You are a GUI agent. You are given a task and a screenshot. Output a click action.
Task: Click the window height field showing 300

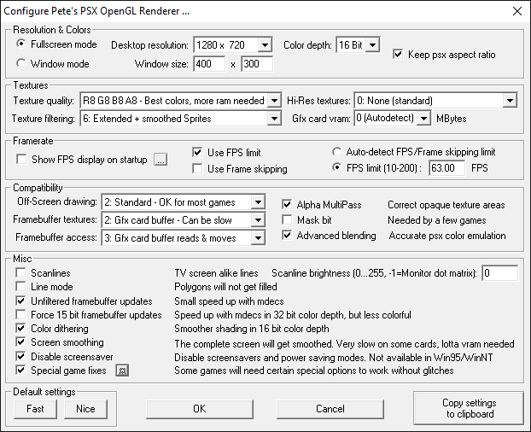coord(257,64)
